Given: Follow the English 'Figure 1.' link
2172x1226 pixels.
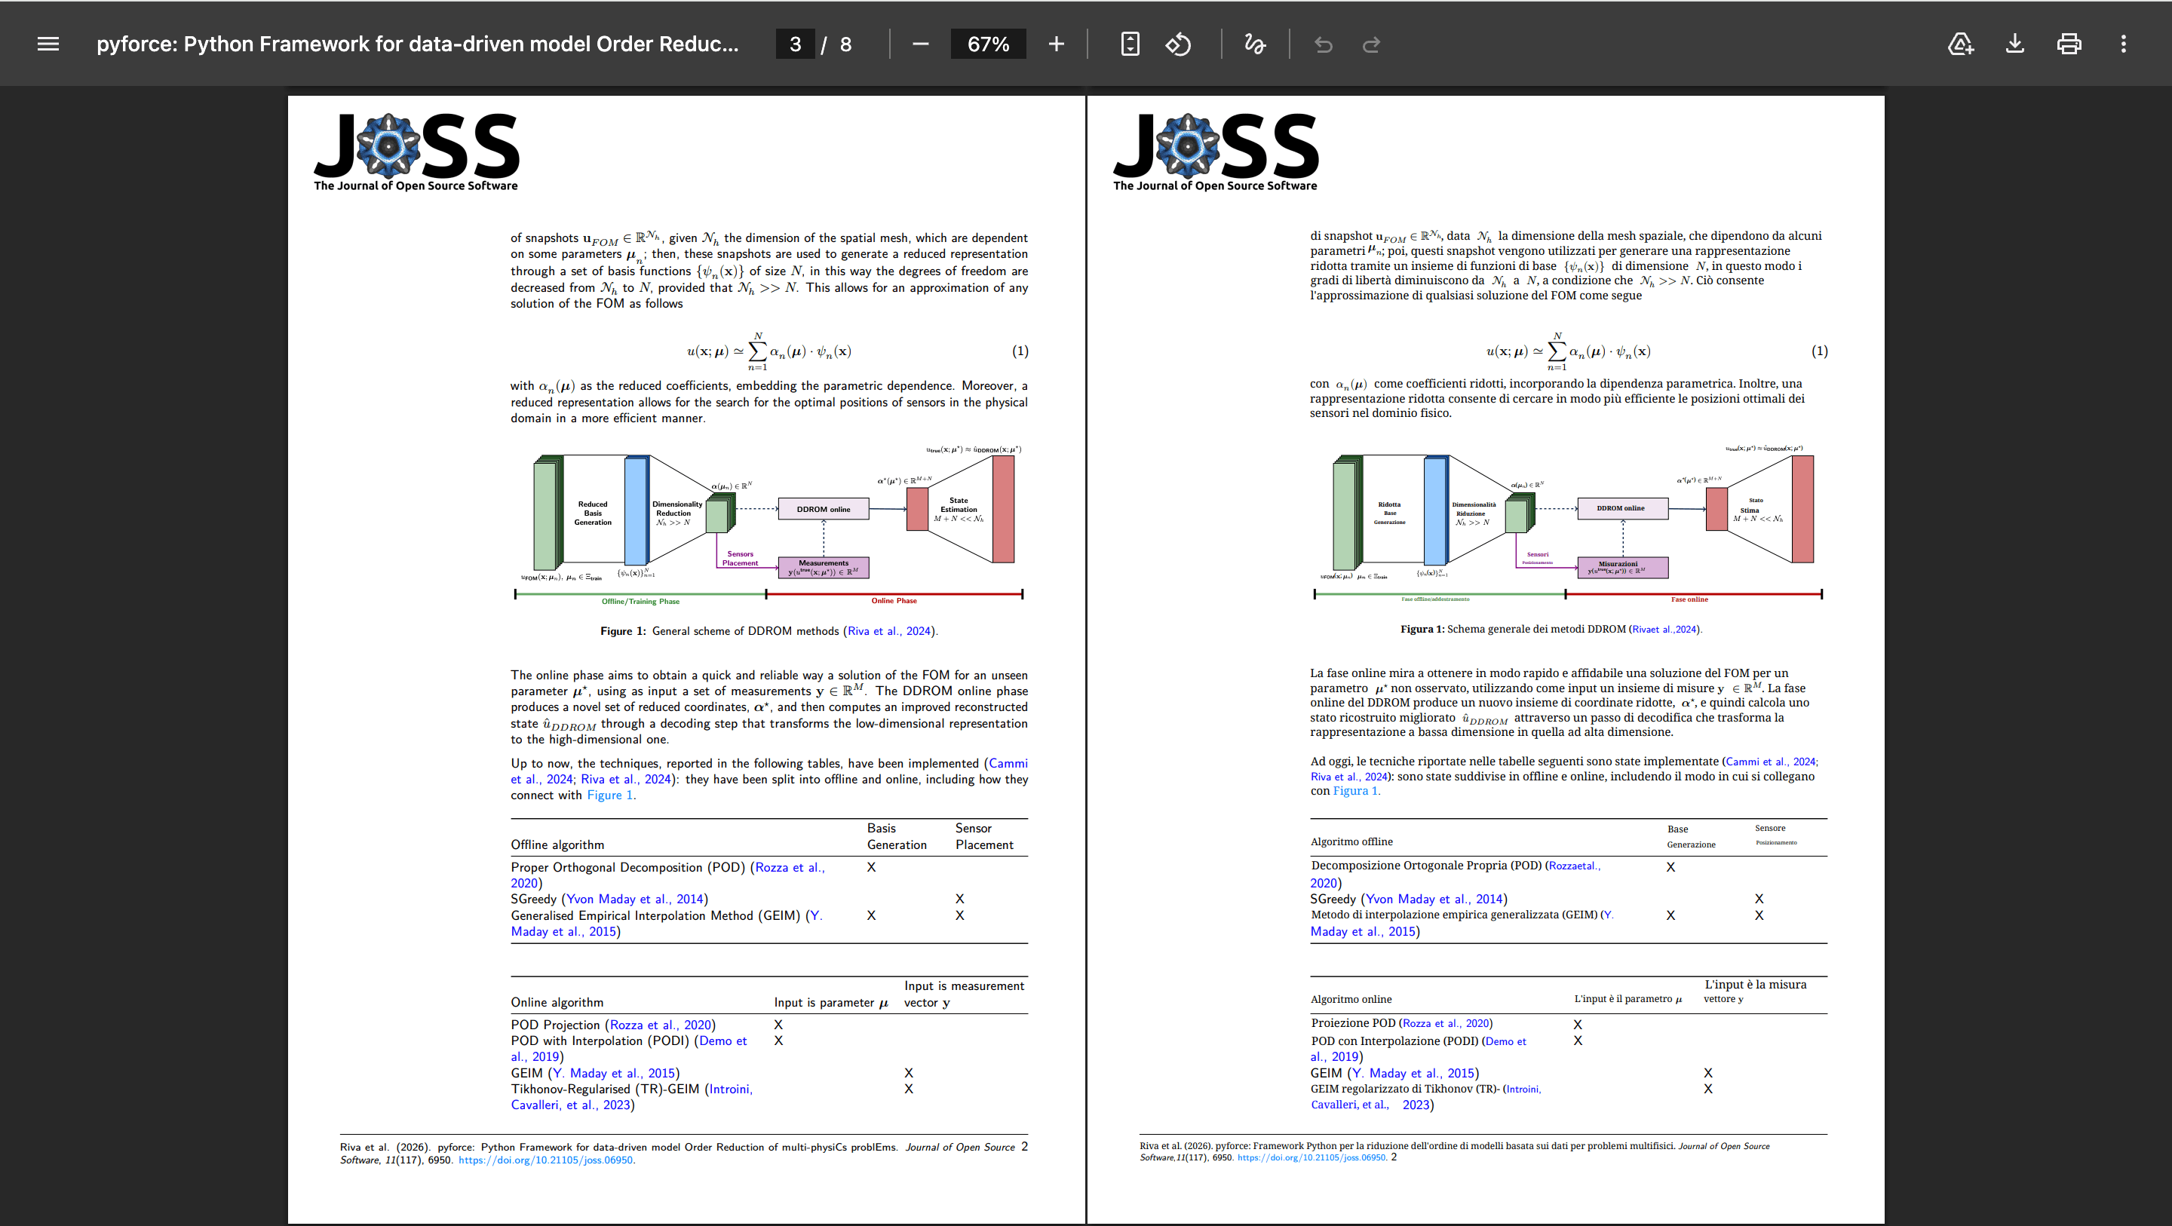Looking at the screenshot, I should pos(610,795).
